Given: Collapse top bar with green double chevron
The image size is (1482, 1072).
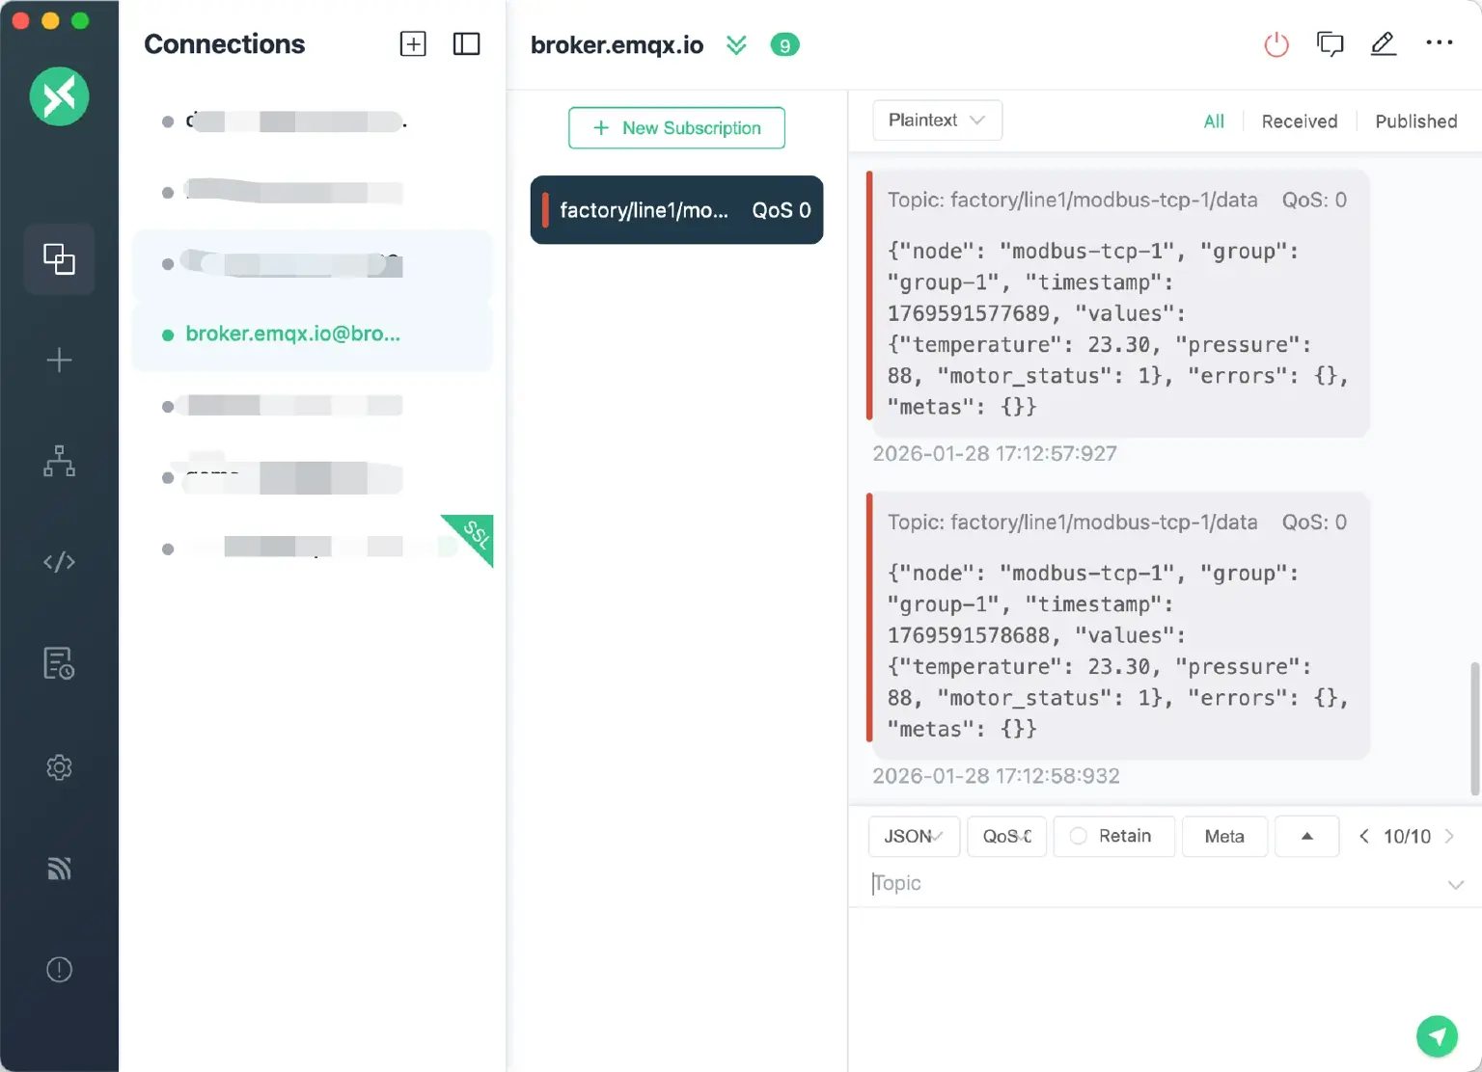Looking at the screenshot, I should pos(736,45).
